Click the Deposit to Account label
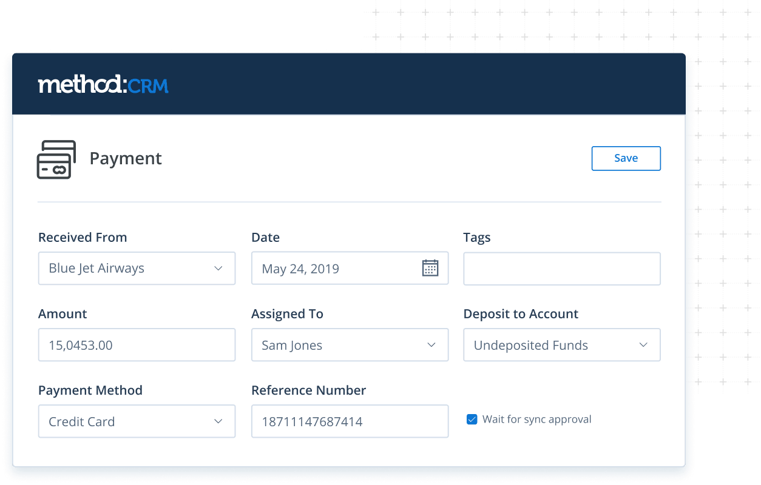This screenshot has height=485, width=761. click(521, 314)
